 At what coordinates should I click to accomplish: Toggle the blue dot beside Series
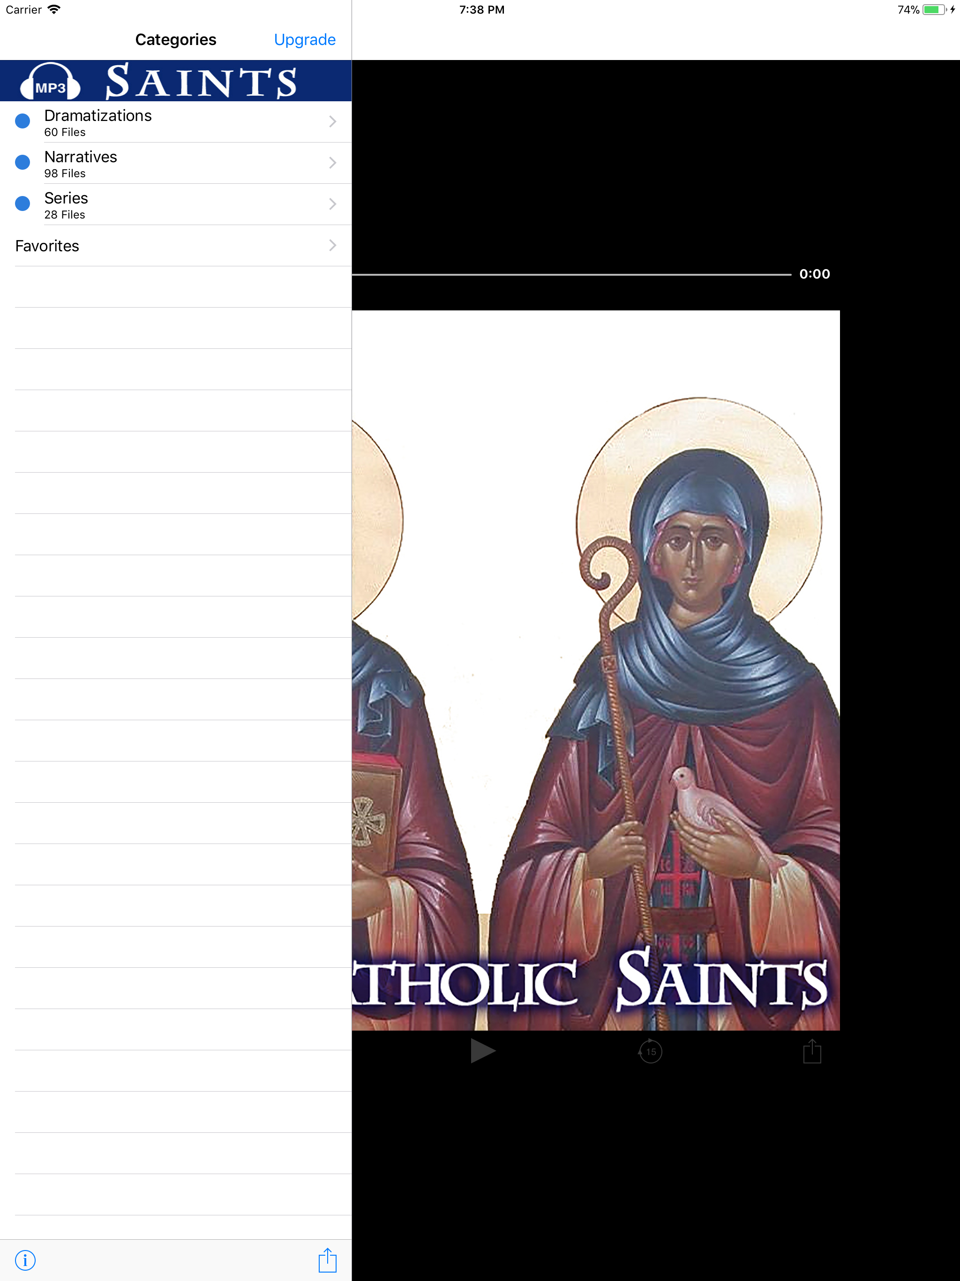pyautogui.click(x=22, y=203)
